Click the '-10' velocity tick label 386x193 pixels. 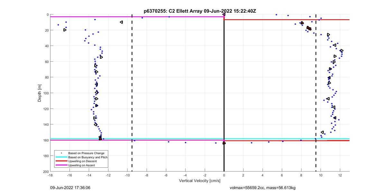[127, 175]
